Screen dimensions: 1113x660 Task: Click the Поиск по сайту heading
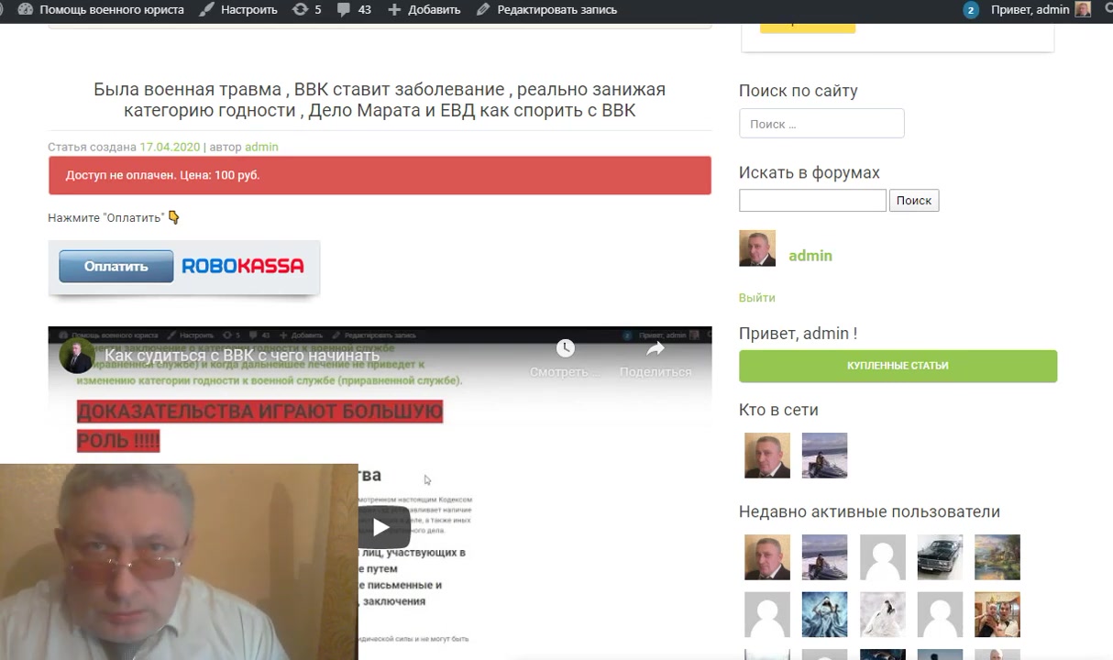[799, 91]
